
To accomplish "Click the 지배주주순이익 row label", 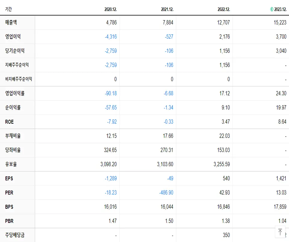I will coord(17,65).
